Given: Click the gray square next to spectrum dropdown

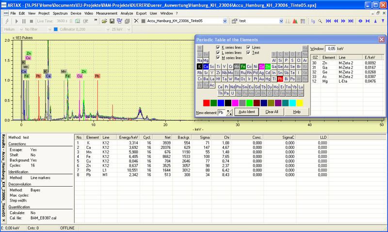Looking at the screenshot, I should [143, 21].
